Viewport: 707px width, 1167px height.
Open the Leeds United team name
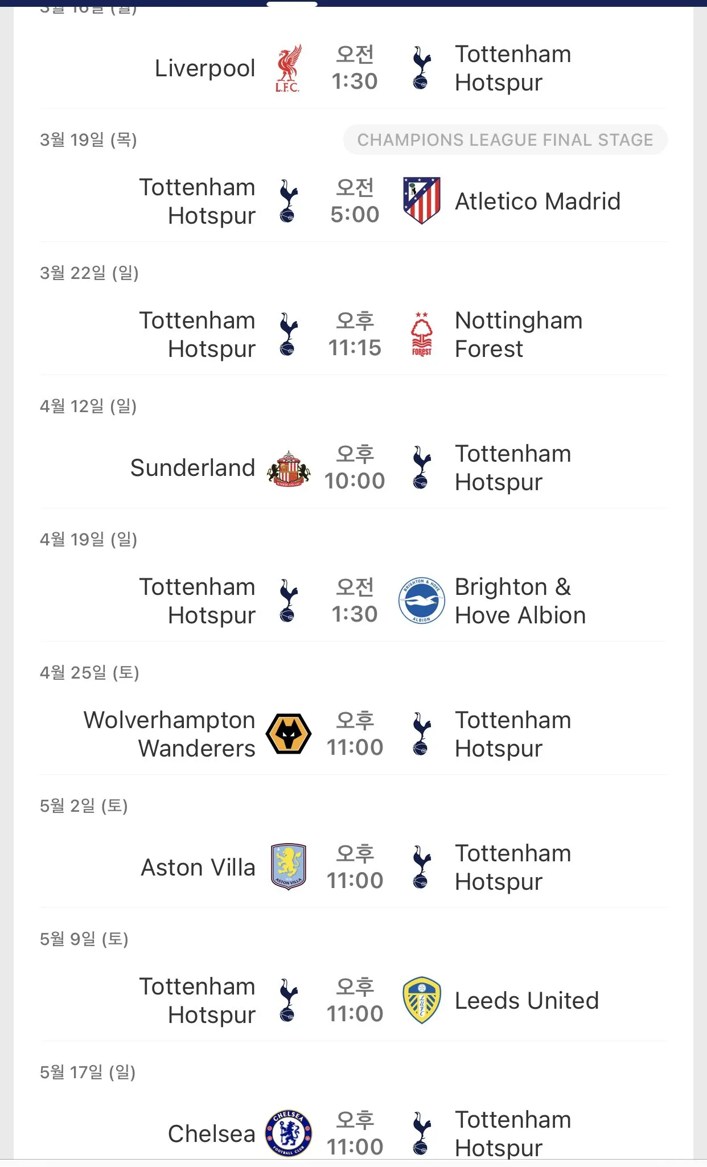pos(527,1001)
